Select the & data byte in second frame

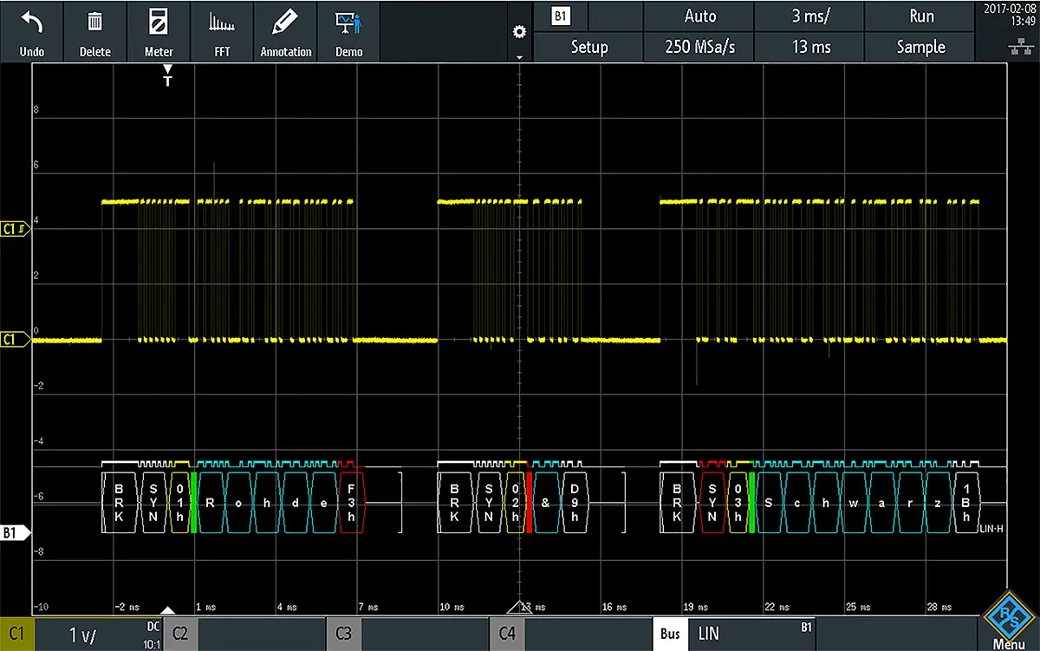(548, 502)
